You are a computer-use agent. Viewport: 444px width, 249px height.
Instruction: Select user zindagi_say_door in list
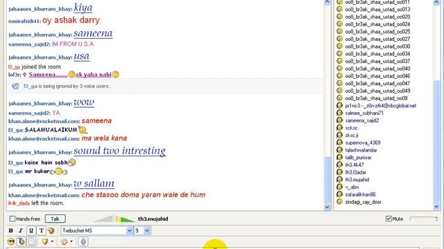363,202
